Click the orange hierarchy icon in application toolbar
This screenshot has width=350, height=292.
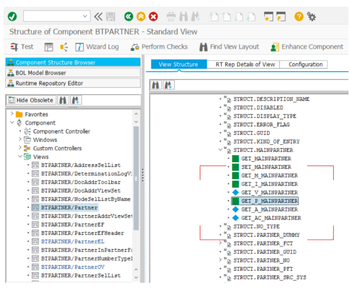(x=64, y=47)
